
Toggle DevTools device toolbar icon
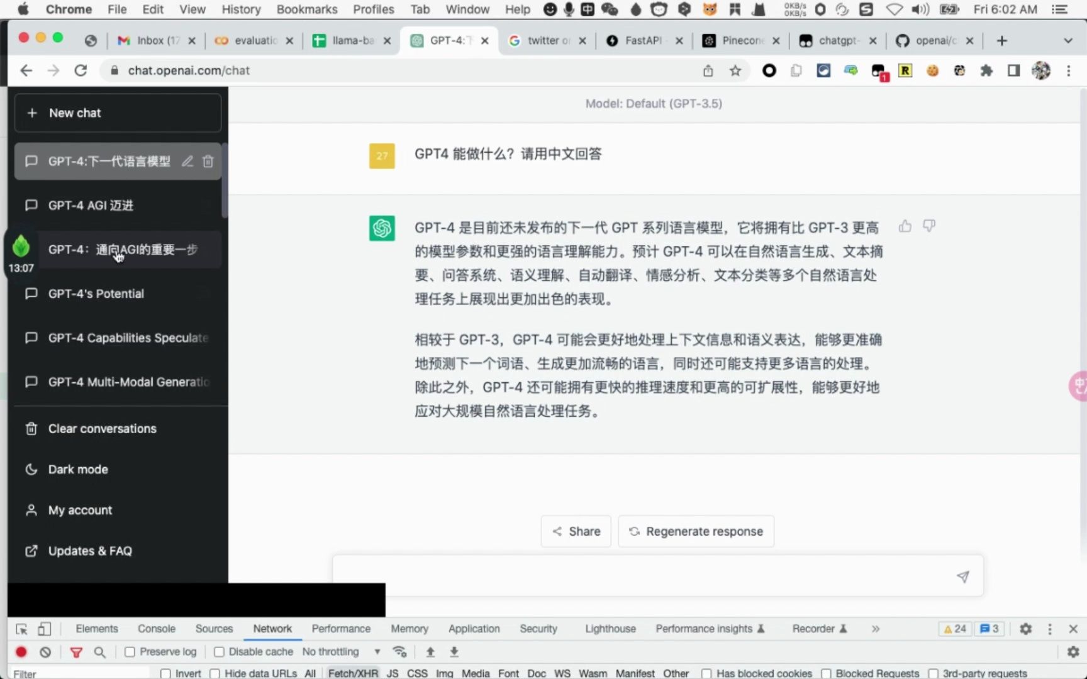tap(44, 629)
